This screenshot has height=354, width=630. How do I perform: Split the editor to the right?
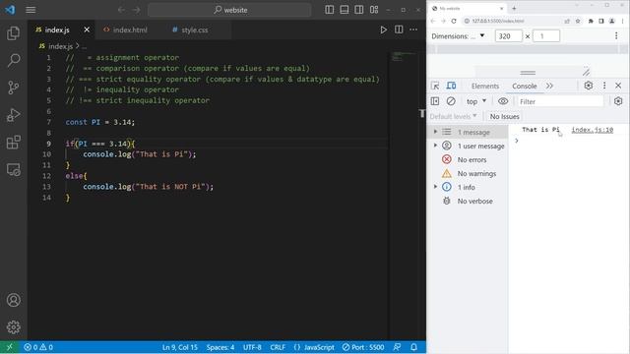399,29
